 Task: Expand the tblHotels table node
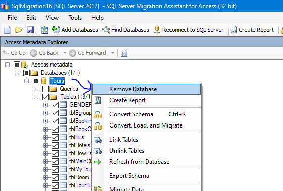coord(45,145)
